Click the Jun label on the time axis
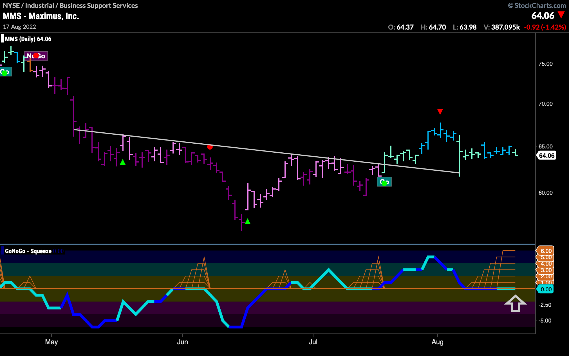The image size is (569, 356). click(182, 342)
